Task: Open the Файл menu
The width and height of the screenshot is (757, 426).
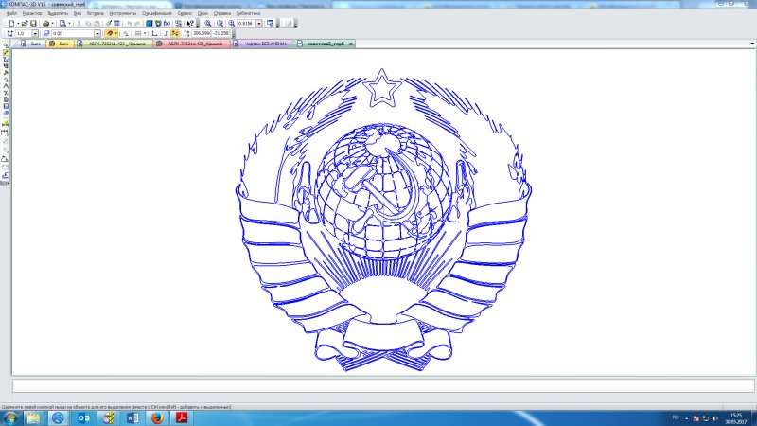Action: point(10,14)
